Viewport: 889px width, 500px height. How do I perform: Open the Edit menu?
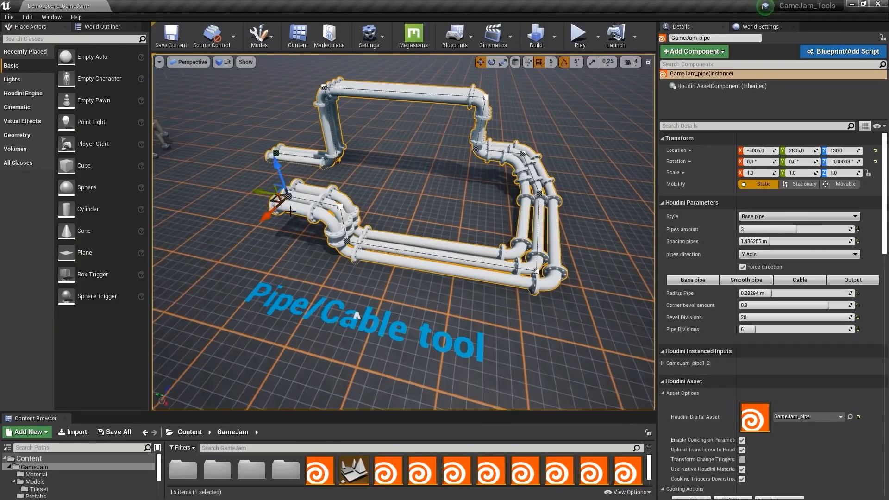coord(27,17)
